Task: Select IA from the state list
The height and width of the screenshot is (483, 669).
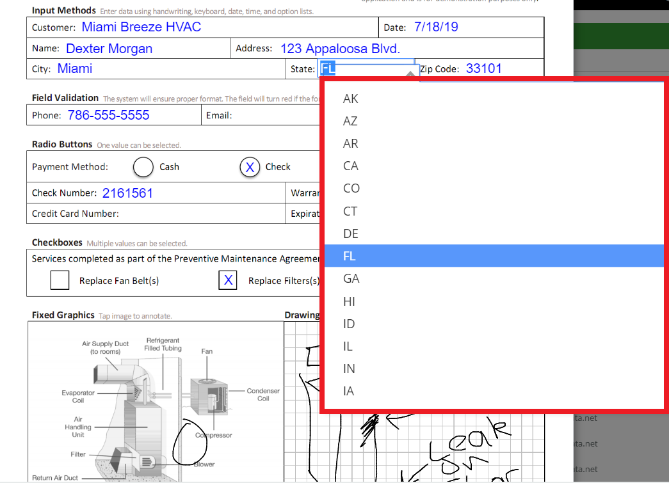Action: [x=494, y=391]
